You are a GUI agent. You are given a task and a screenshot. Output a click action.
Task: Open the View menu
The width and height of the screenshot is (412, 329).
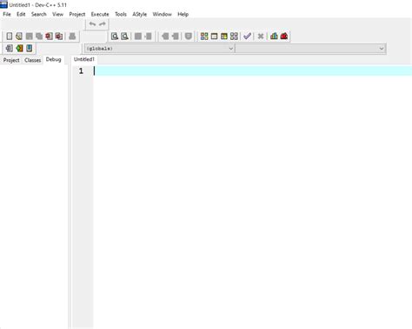tap(57, 14)
